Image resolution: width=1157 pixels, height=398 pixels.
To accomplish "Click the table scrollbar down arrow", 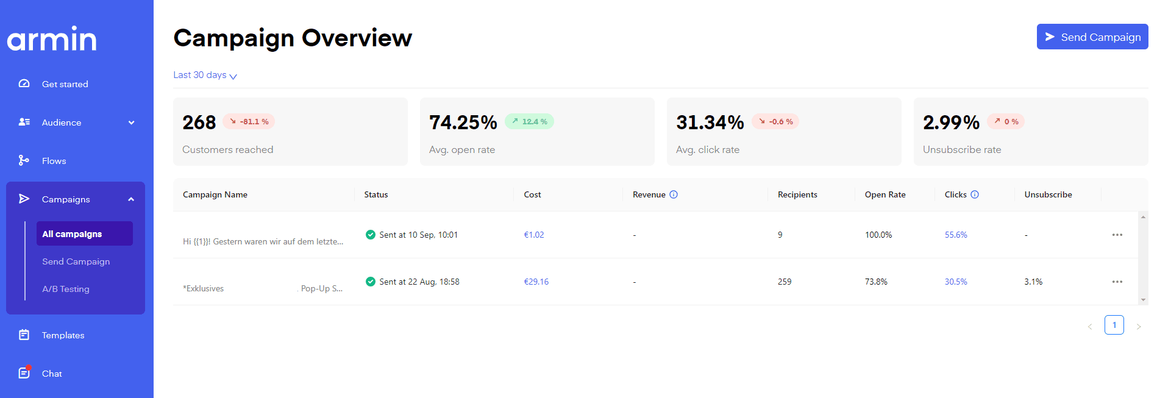I will [1143, 300].
